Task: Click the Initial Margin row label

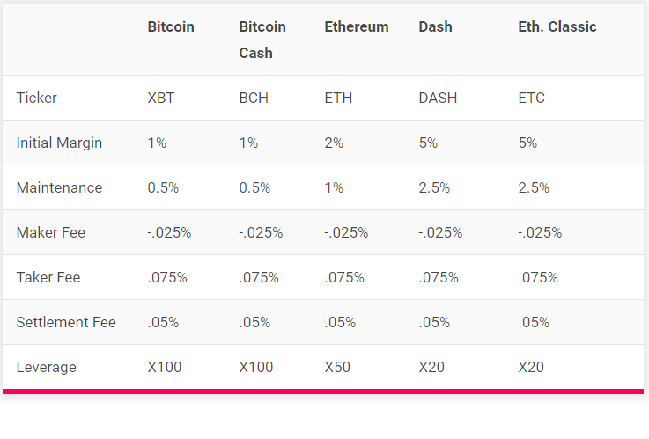Action: click(x=59, y=143)
